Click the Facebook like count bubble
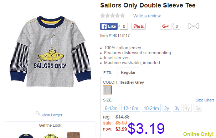This screenshot has width=216, height=138. [x=124, y=26]
